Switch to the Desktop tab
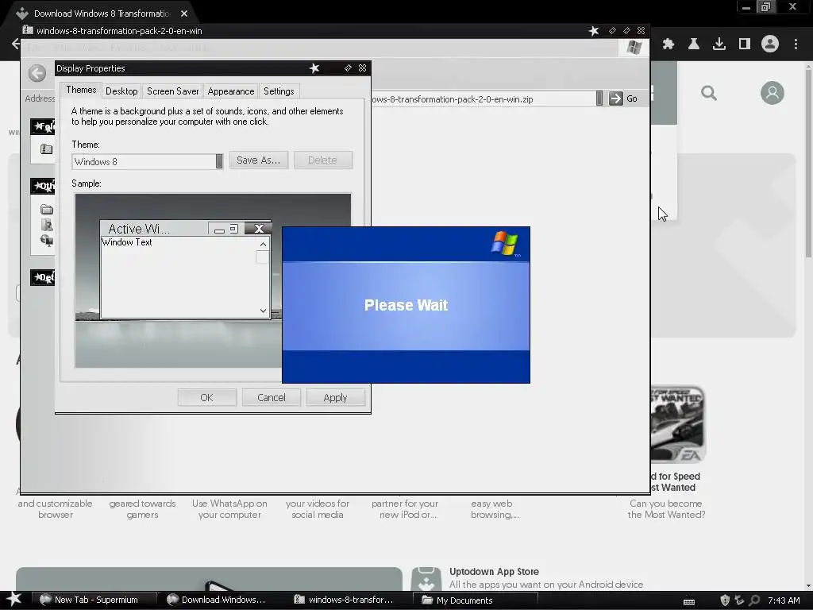The width and height of the screenshot is (813, 610). (121, 91)
